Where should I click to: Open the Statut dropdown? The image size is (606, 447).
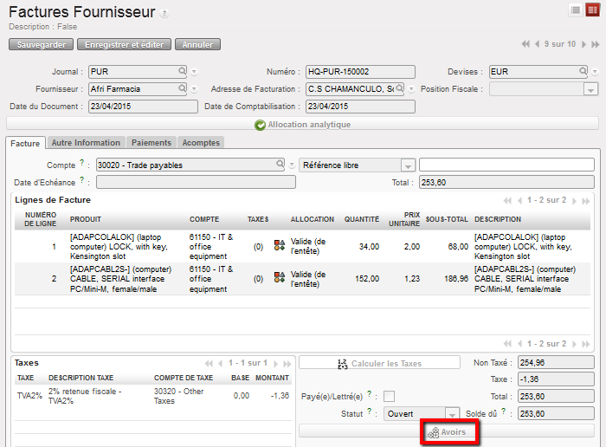pyautogui.click(x=451, y=414)
